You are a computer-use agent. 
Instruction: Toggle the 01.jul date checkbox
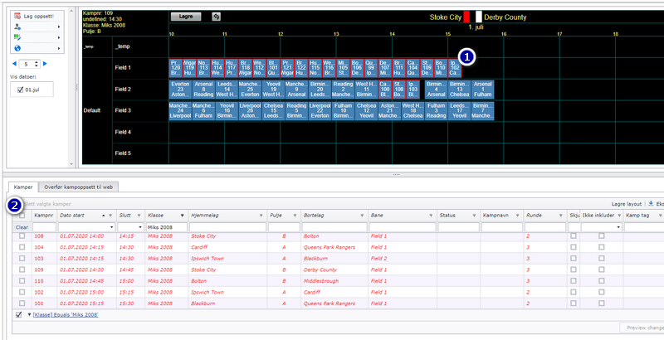pyautogui.click(x=20, y=90)
